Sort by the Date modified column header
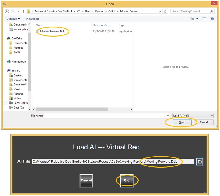The height and width of the screenshot is (196, 220). 101,25
